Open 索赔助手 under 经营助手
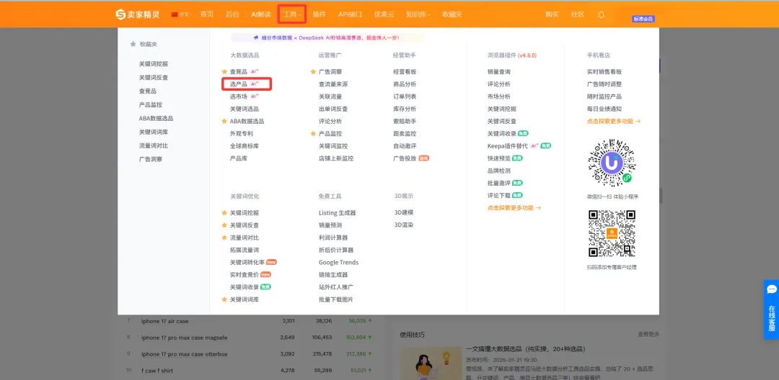The image size is (779, 380). [x=405, y=122]
